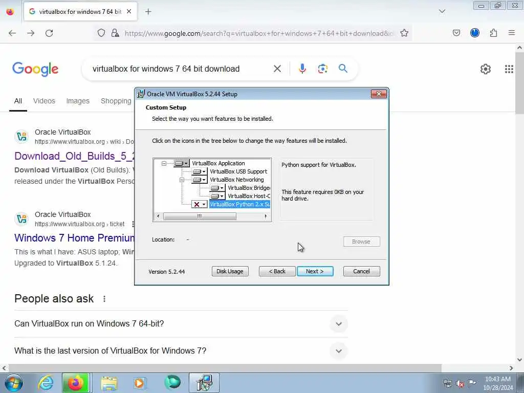The image size is (524, 393).
Task: Click the Google search magnifier button
Action: [343, 69]
